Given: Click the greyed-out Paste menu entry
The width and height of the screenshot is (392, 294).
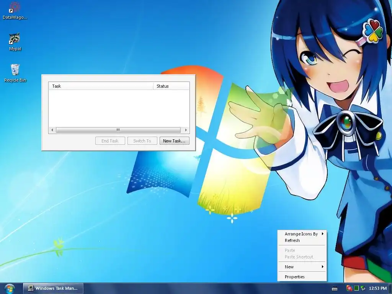Looking at the screenshot, I should (x=302, y=250).
